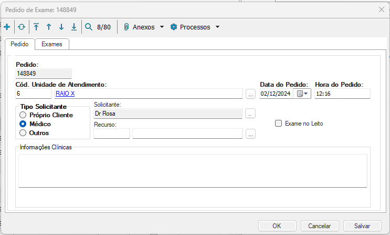Viewport: 390px width, 235px height.
Task: Jump to last record arrow icon
Action: (74, 27)
